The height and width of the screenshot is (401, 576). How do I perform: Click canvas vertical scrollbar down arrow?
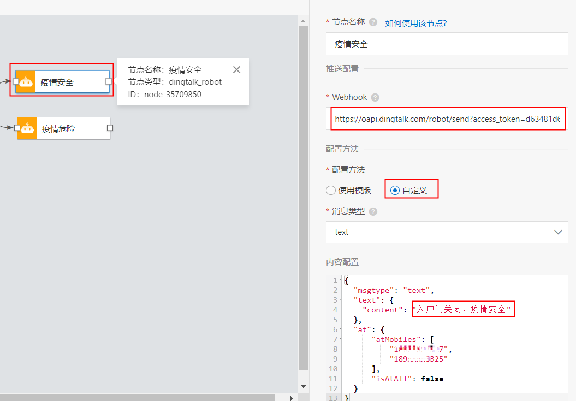point(303,386)
